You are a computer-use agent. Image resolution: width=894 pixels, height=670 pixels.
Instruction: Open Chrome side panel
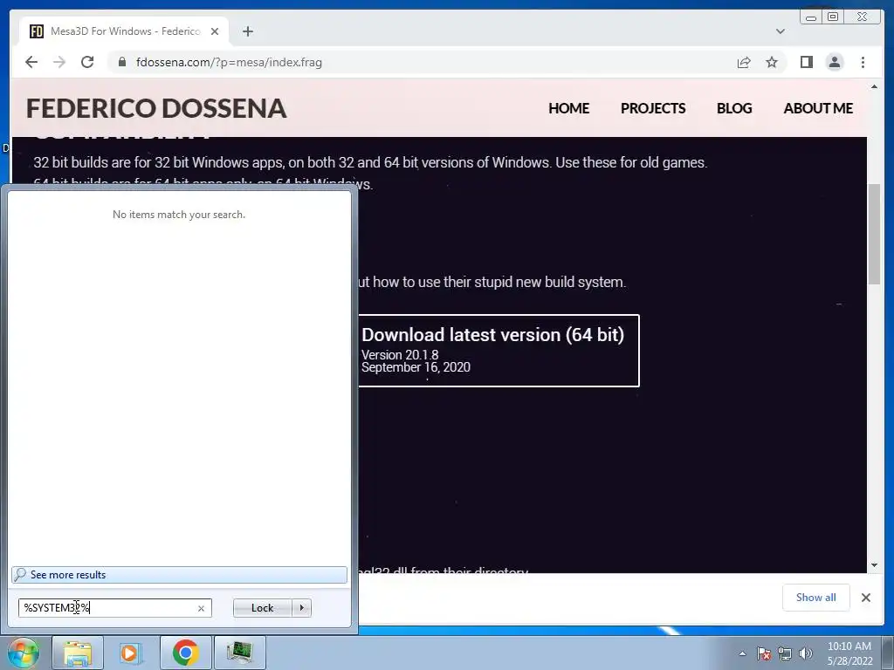point(806,62)
